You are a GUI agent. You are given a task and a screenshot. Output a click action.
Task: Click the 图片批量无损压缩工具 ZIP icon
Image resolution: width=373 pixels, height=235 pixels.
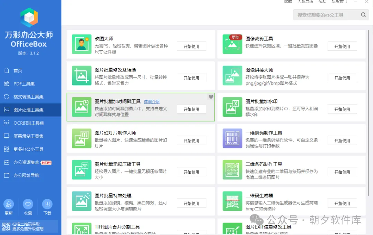[82, 170]
